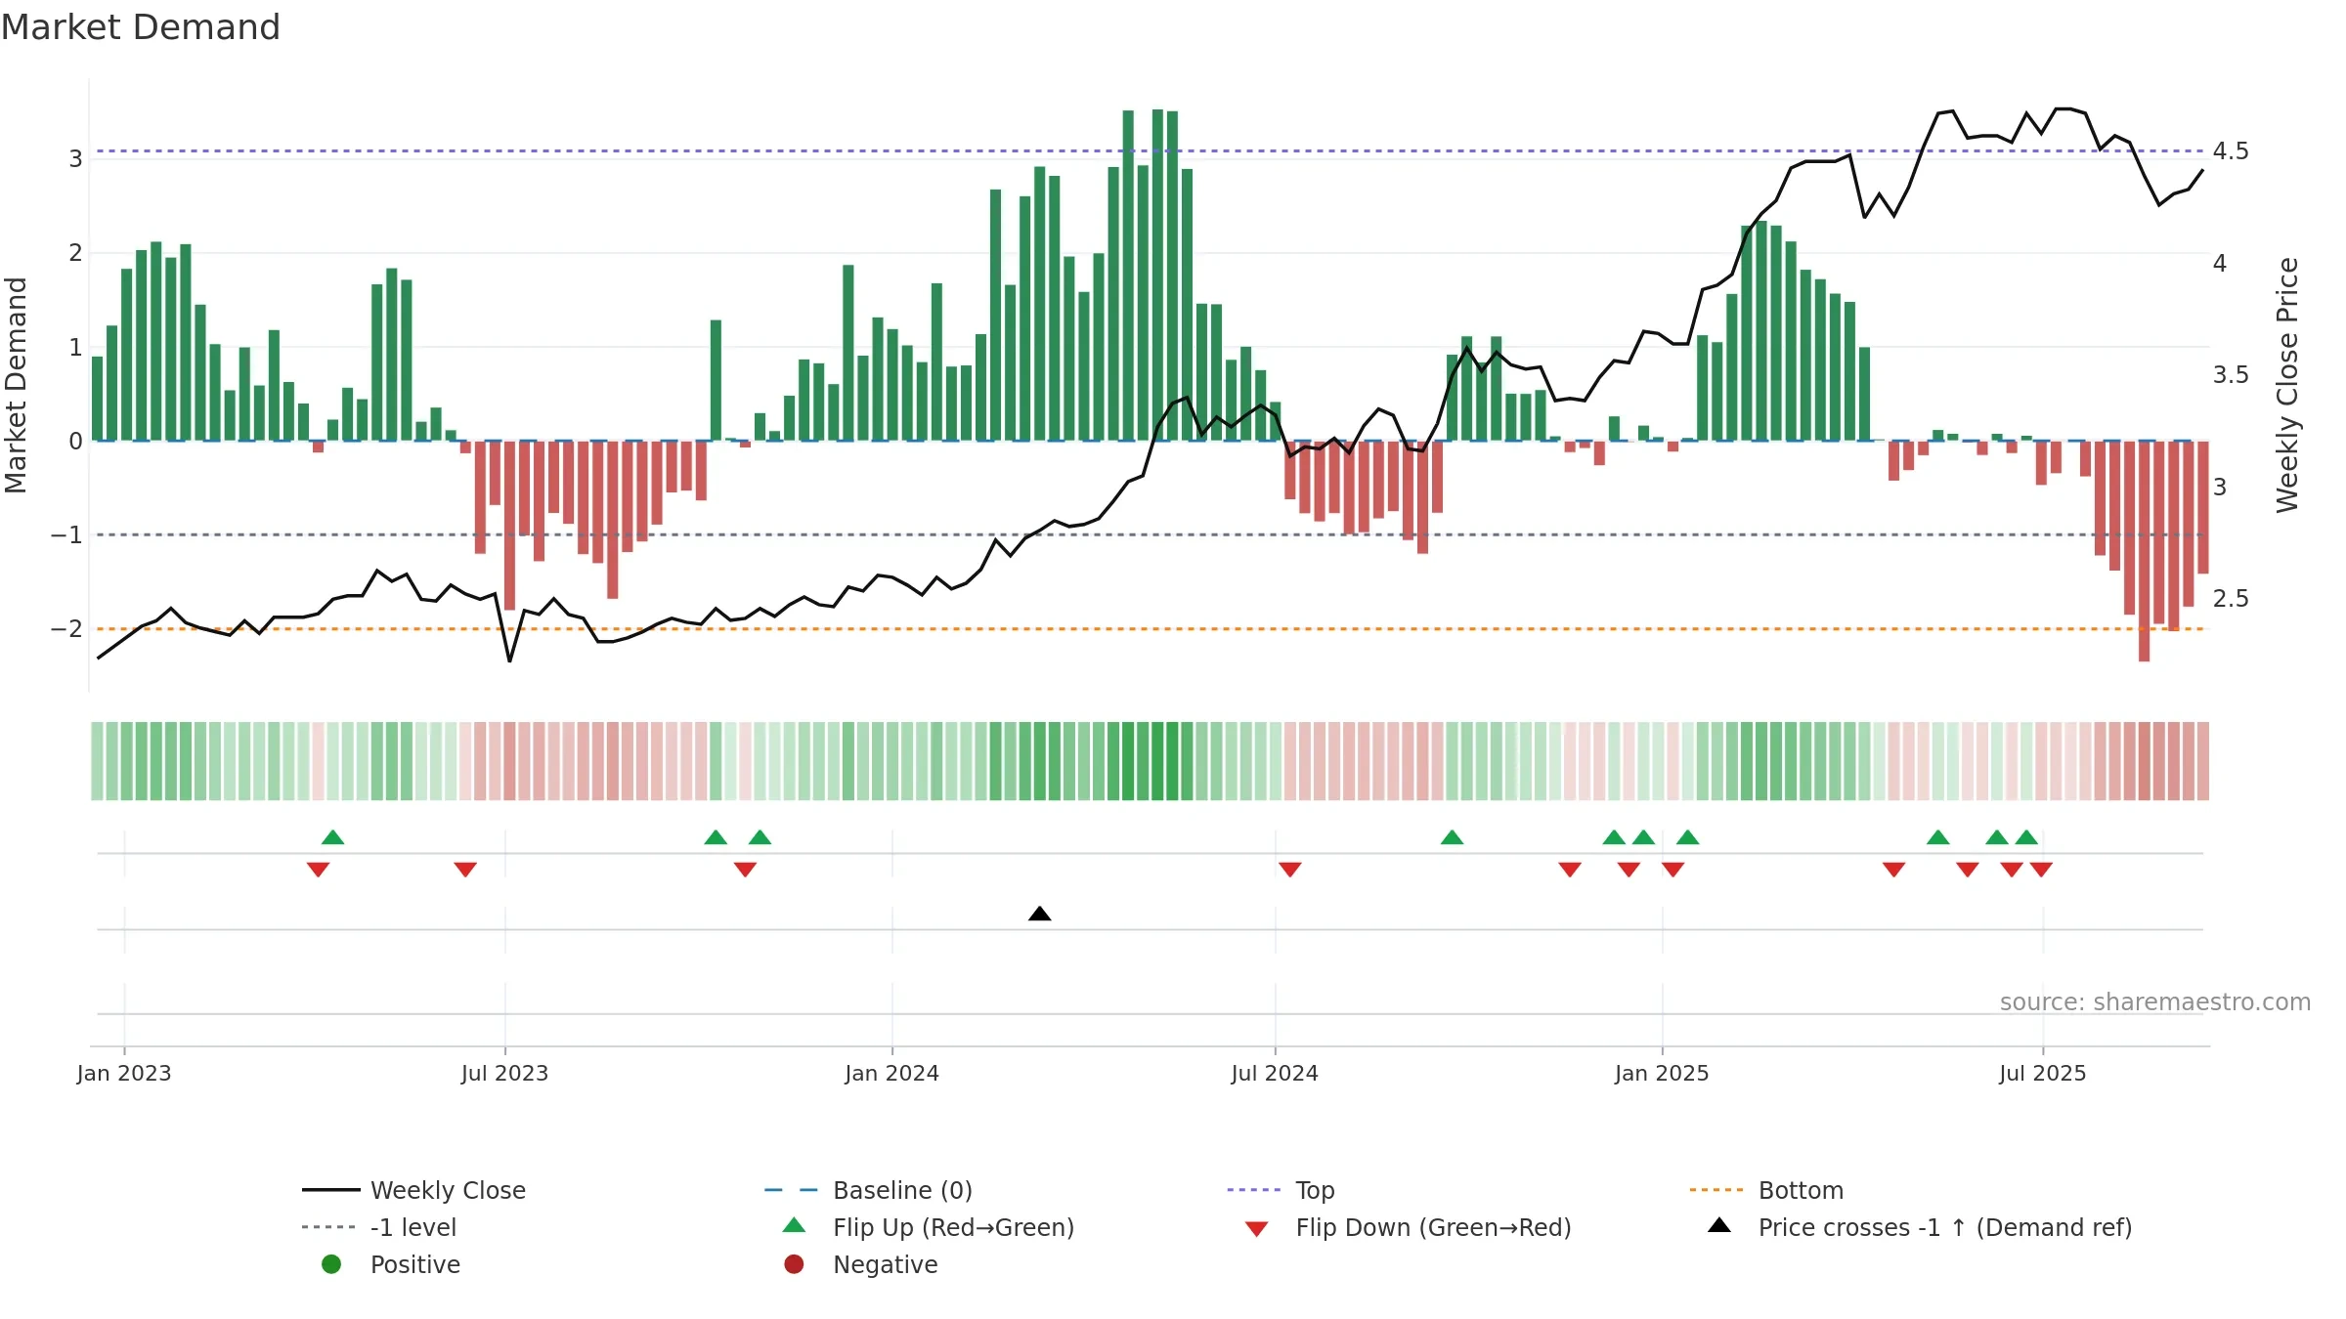Viewport: 2346px width, 1319px height.
Task: Click Flip Down (Green→Red) legend label
Action: coord(1433,1227)
